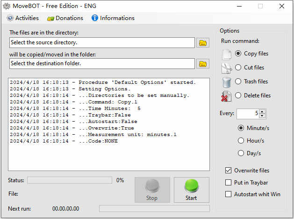
Task: Click the 0% status percentage
Action: (120, 180)
